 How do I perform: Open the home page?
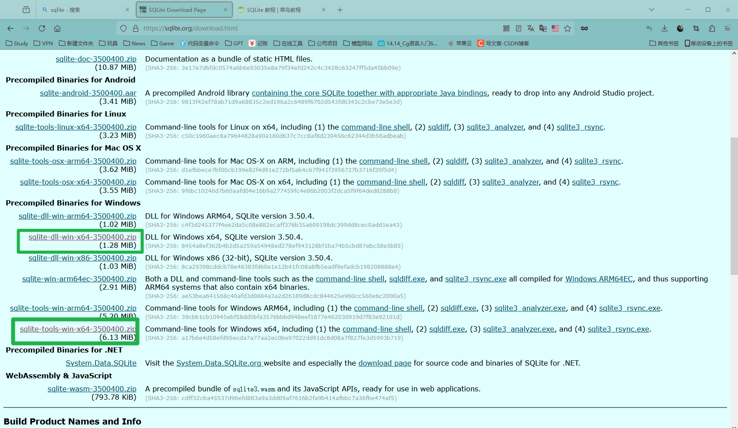coord(57,28)
